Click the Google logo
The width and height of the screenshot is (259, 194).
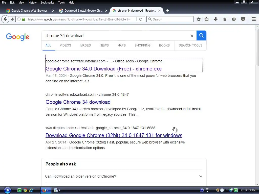point(18,37)
